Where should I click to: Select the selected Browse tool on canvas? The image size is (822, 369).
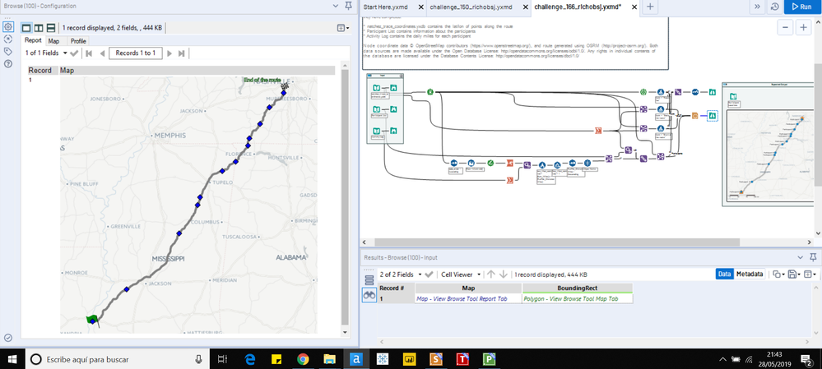[x=712, y=116]
